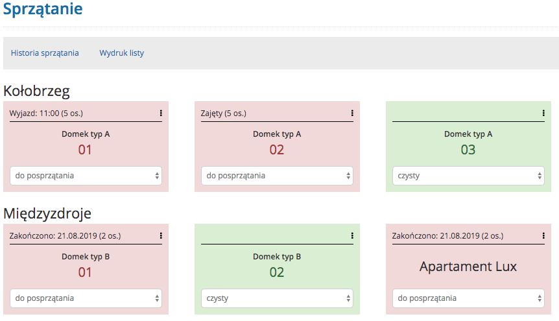Screen dimensions: 559x321
Task: Open three-dot menu on Kołobrzeg Domek 01
Action: pyautogui.click(x=161, y=113)
